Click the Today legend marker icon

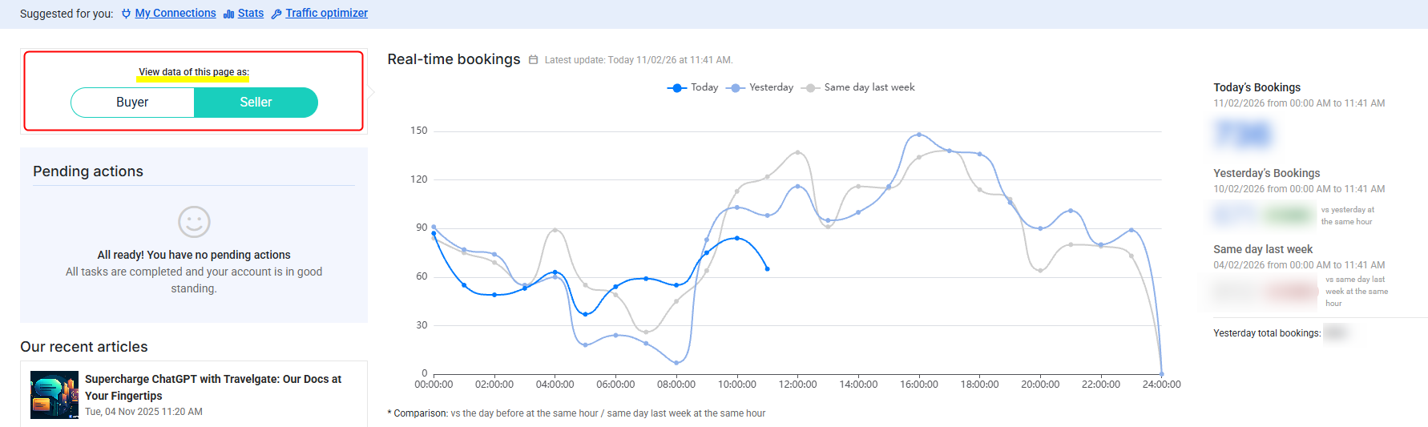tap(676, 88)
